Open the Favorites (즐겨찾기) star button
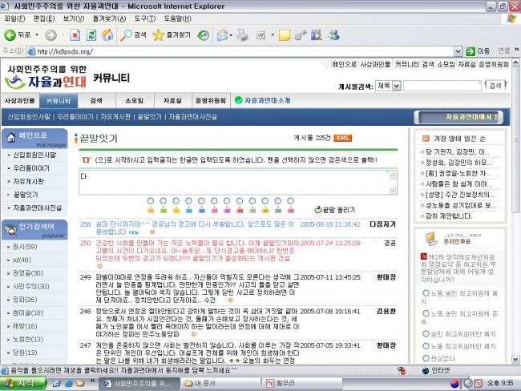 [x=169, y=35]
